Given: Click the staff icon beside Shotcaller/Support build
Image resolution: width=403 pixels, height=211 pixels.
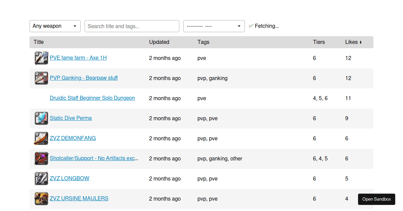Looking at the screenshot, I should pos(41,158).
